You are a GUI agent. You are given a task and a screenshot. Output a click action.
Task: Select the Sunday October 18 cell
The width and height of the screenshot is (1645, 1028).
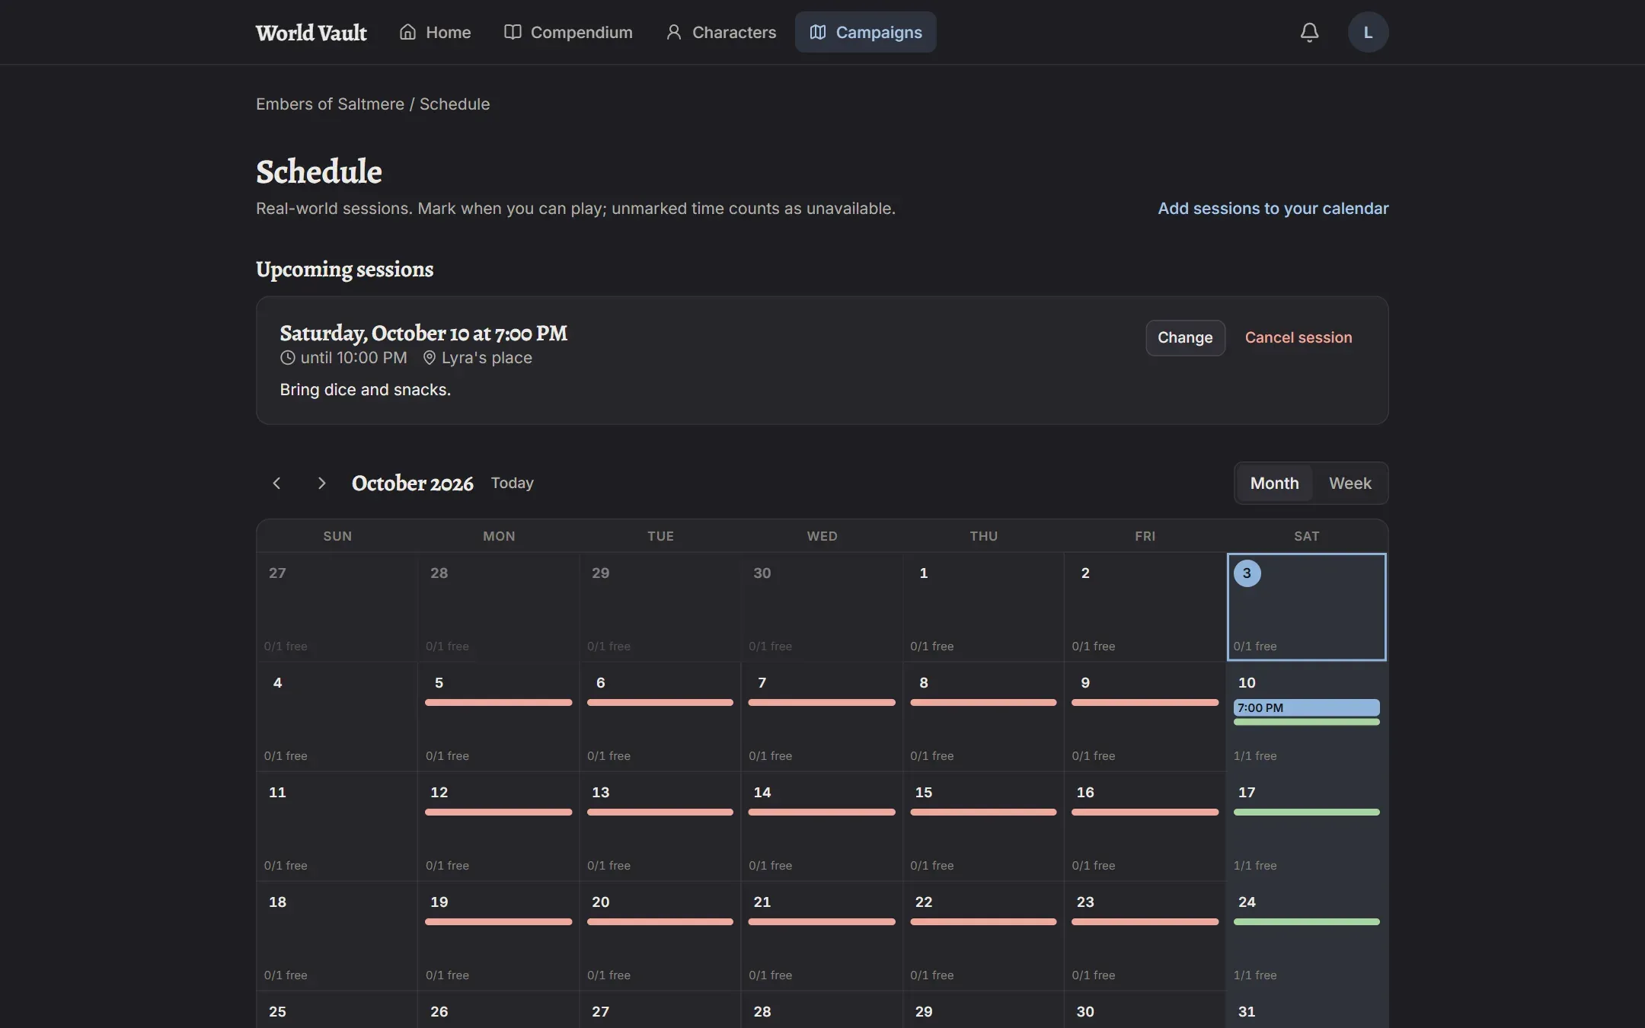coord(337,936)
